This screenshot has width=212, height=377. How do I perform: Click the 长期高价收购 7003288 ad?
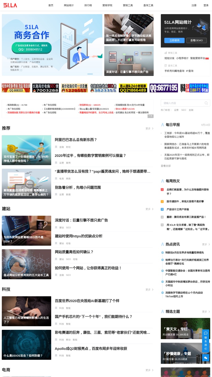46,88
